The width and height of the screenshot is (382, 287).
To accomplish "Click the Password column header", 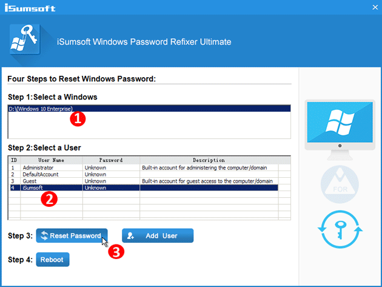I will coord(111,160).
